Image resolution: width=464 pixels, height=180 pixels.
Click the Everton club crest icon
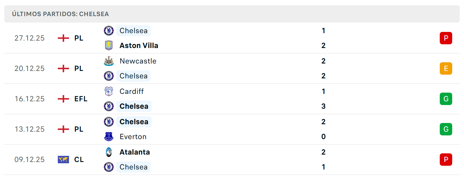(x=109, y=137)
